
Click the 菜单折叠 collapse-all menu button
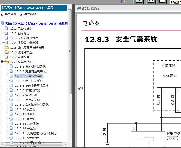click(x=30, y=14)
